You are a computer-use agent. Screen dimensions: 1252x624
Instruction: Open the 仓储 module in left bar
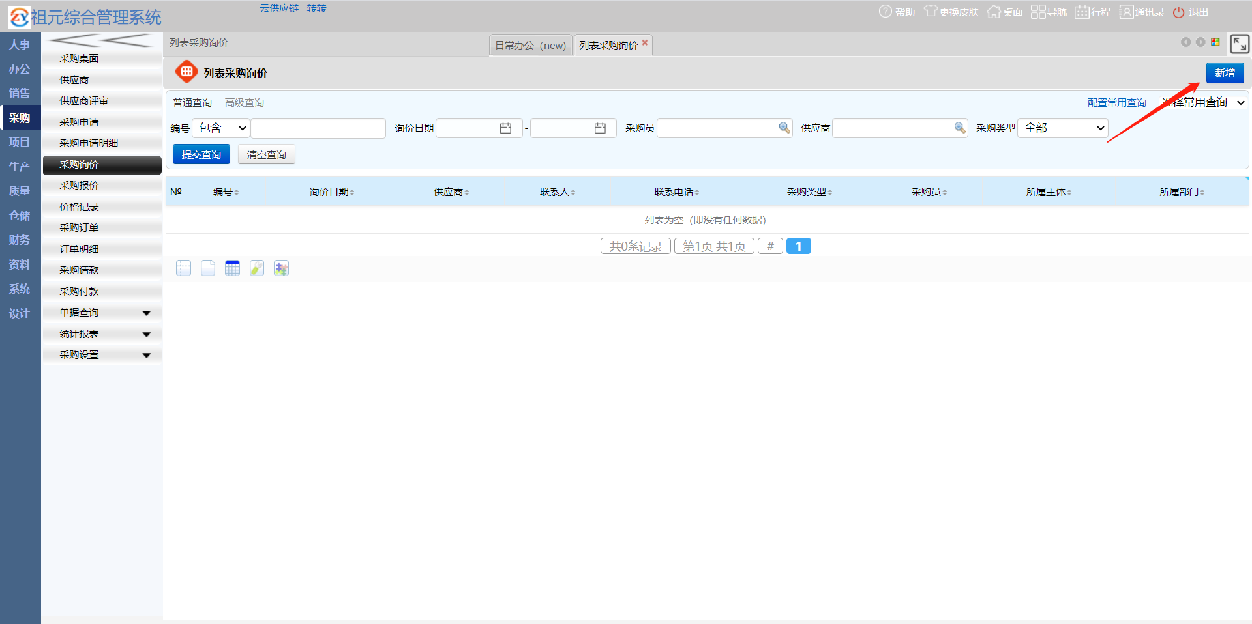point(20,216)
